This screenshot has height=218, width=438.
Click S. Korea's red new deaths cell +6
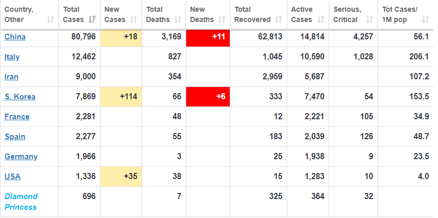[x=208, y=97]
